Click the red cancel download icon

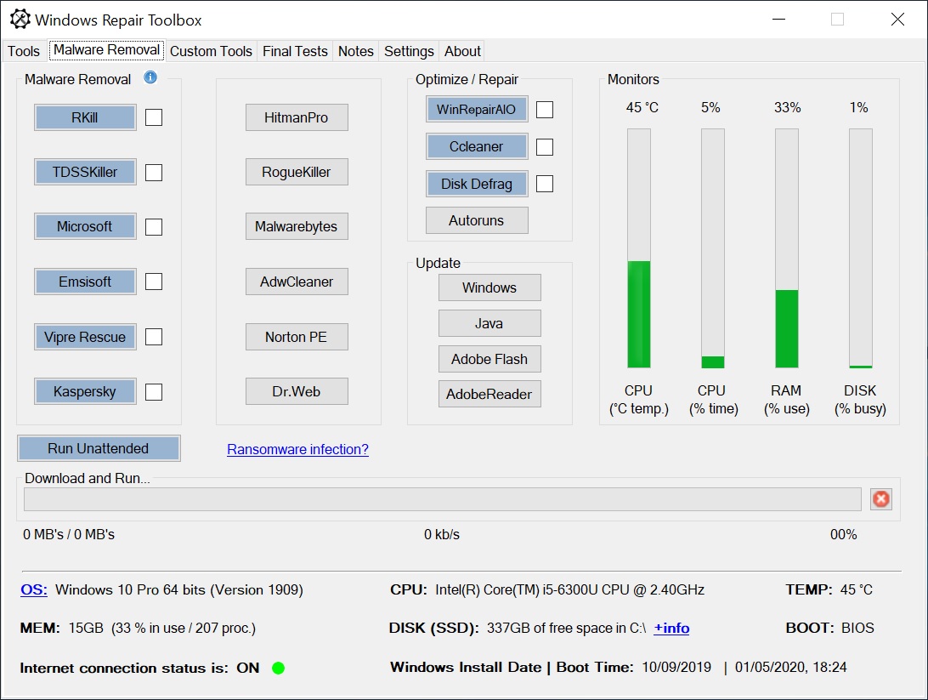click(x=880, y=499)
